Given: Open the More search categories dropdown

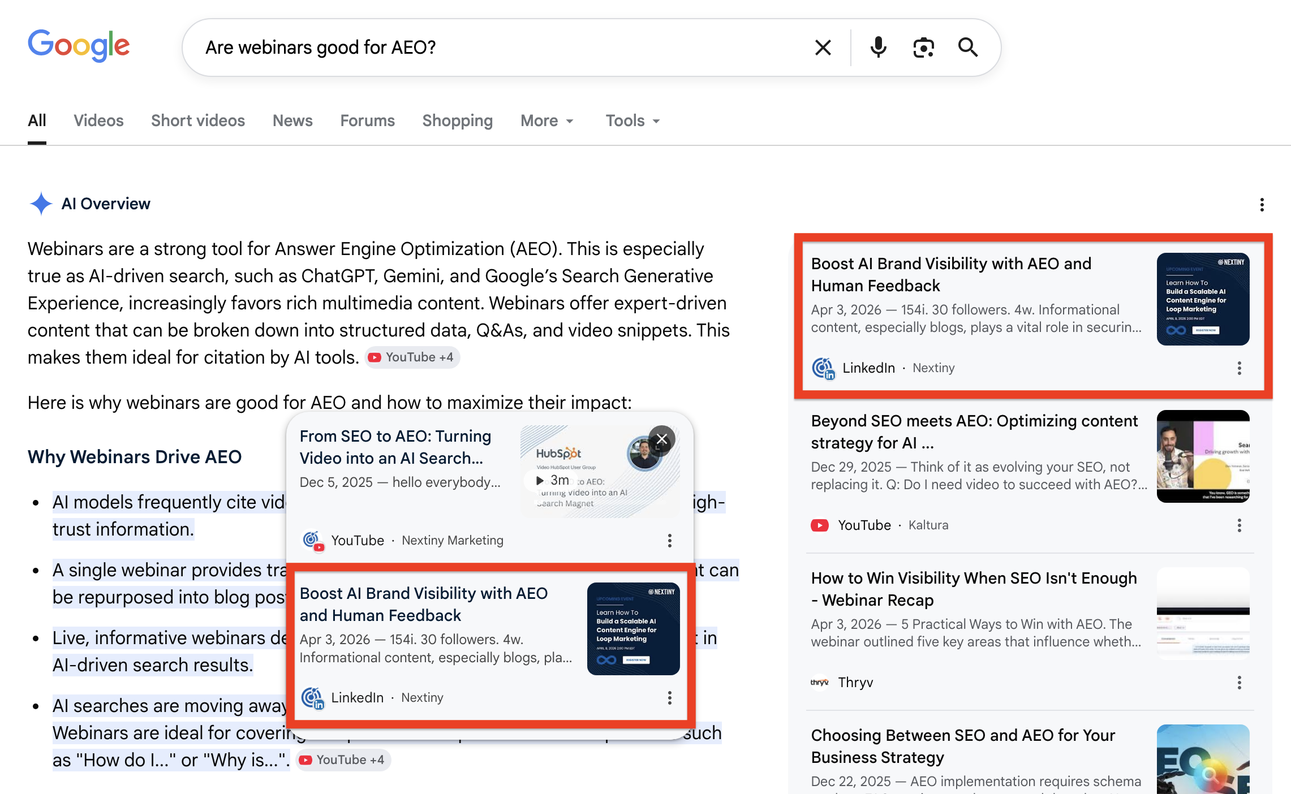Looking at the screenshot, I should 546,120.
